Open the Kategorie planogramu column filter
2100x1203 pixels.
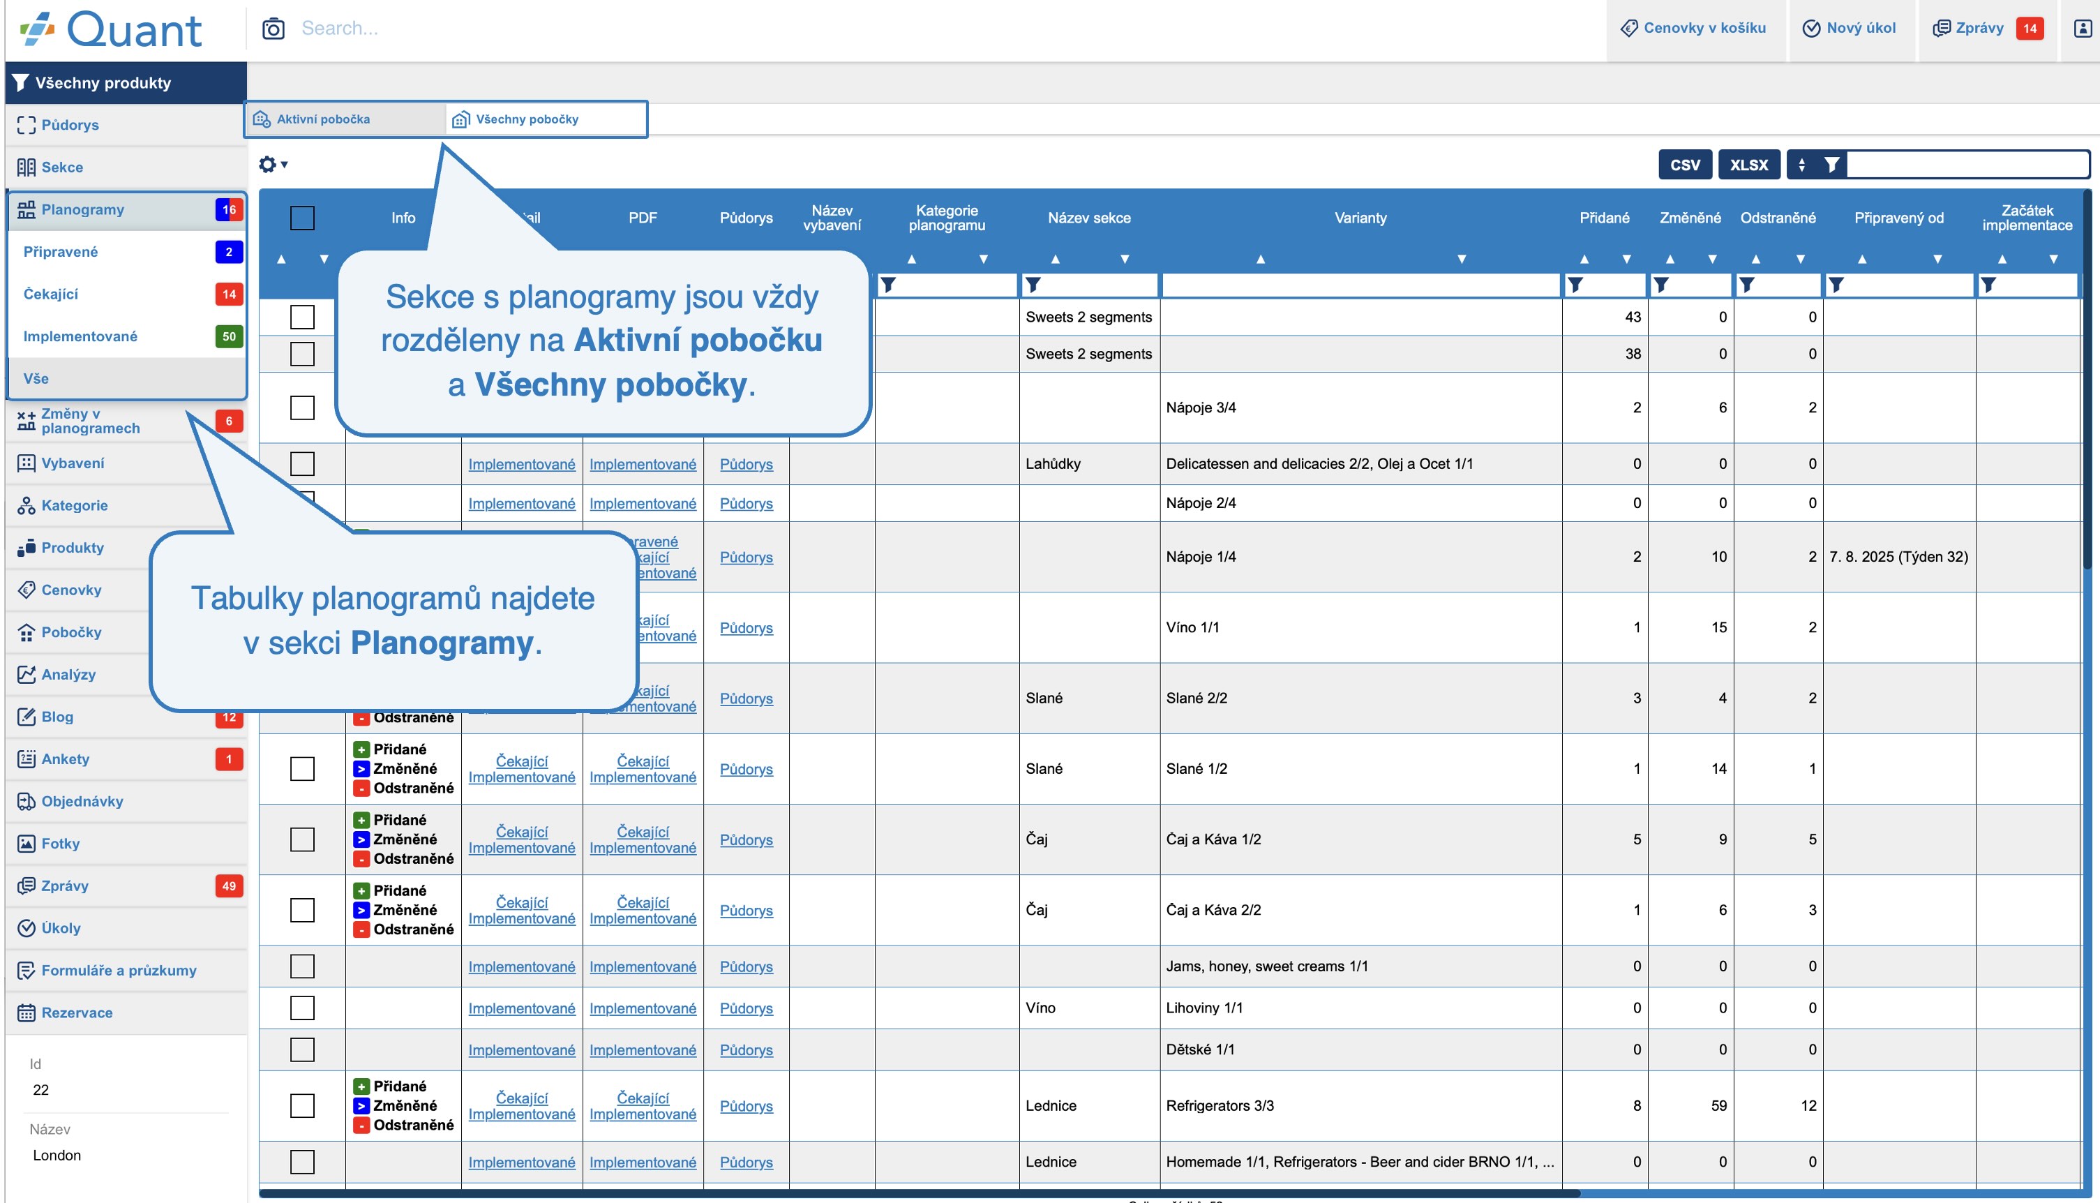[x=889, y=285]
